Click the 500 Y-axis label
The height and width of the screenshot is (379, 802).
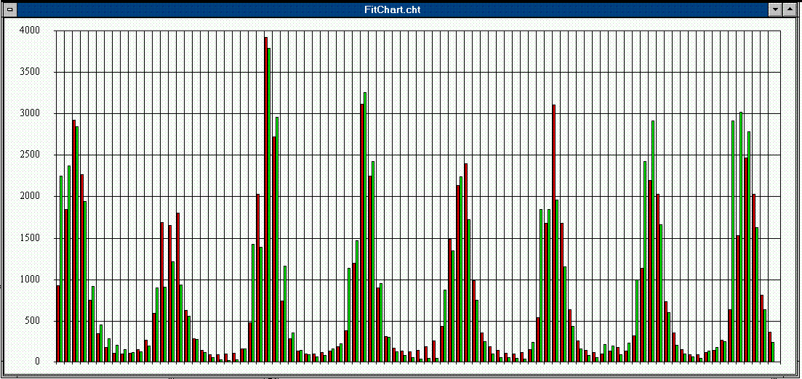(32, 321)
